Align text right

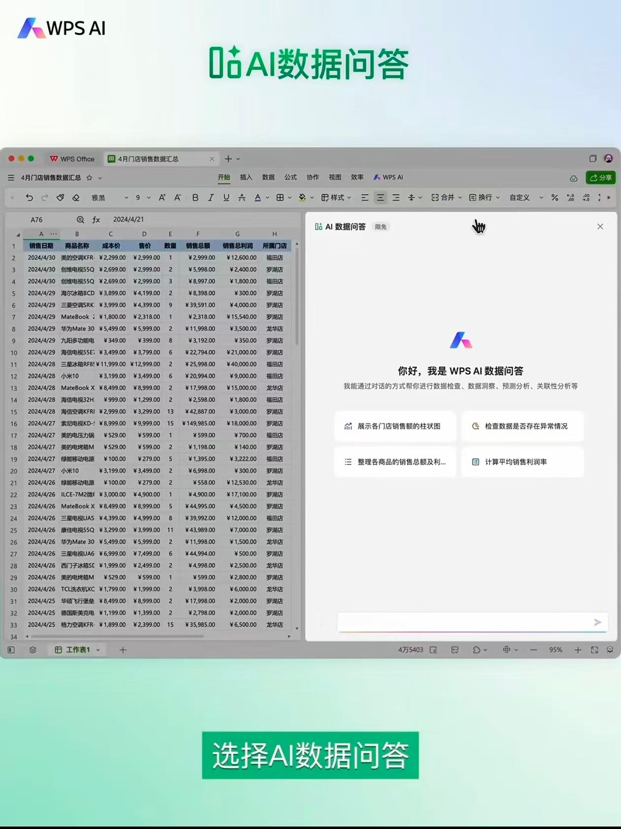click(396, 198)
